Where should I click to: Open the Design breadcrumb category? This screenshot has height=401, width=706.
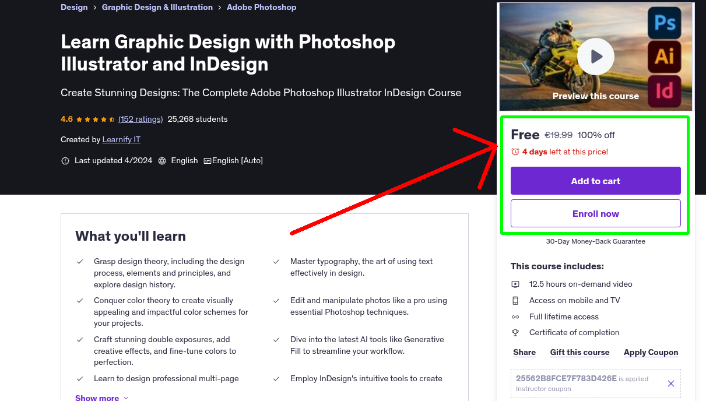coord(74,7)
